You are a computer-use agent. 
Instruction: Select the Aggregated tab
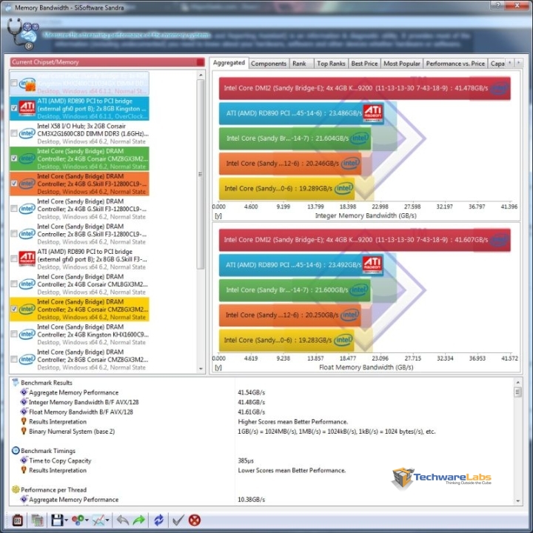click(x=229, y=63)
